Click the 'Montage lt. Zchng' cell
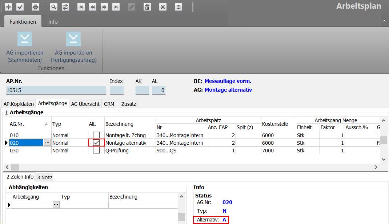This screenshot has height=224, width=389. pyautogui.click(x=130, y=135)
